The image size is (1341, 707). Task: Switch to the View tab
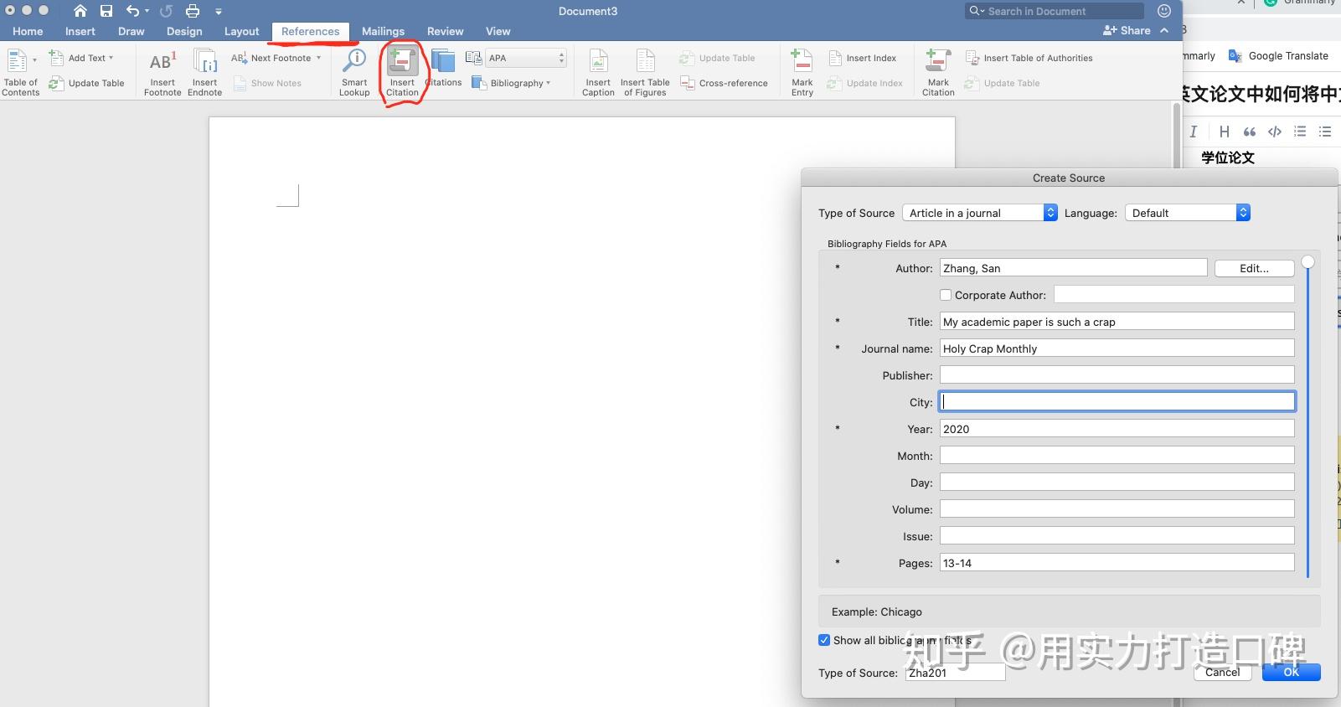pos(498,31)
